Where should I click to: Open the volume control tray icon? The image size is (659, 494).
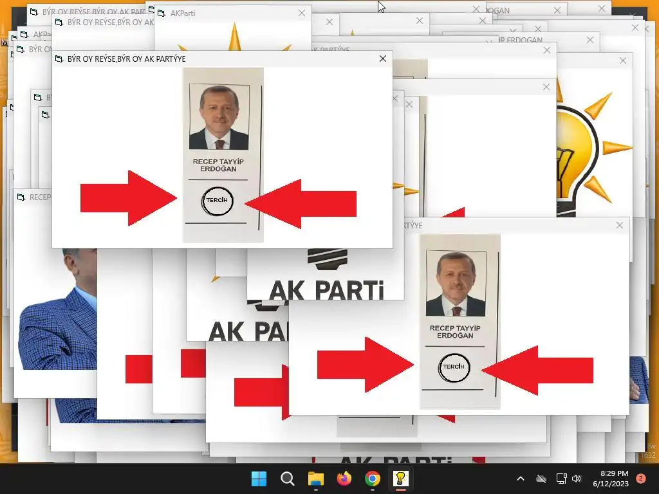click(x=577, y=479)
